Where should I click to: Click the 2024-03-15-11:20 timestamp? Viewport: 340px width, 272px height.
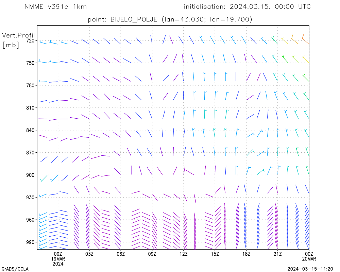(310, 269)
